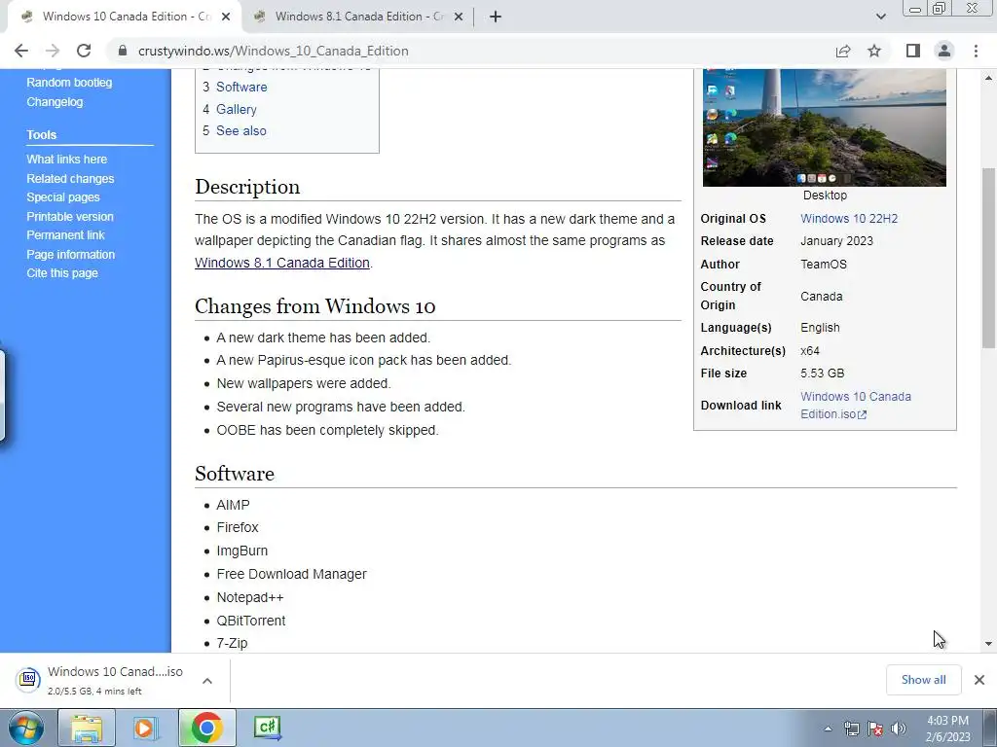Open Windows Explorer from the taskbar
The image size is (997, 747).
click(x=87, y=728)
